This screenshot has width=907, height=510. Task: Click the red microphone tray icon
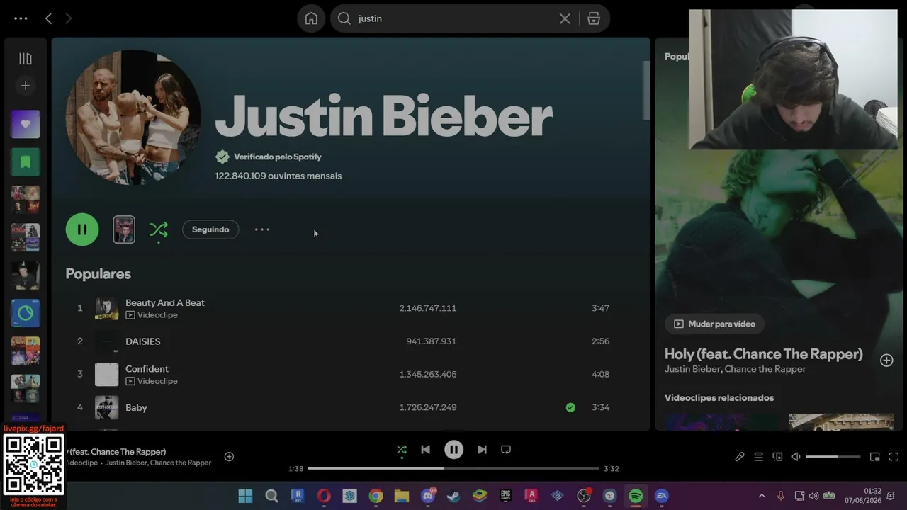781,496
